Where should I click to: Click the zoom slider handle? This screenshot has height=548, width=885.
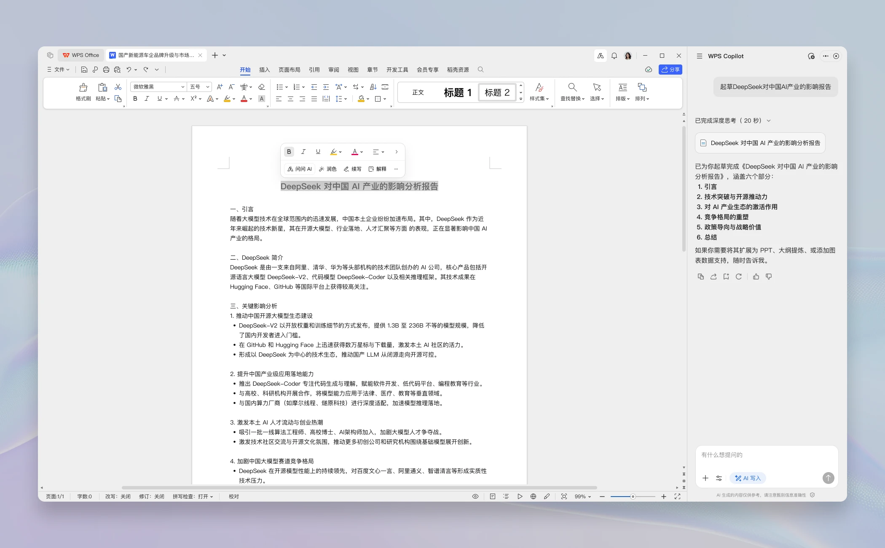coord(633,497)
